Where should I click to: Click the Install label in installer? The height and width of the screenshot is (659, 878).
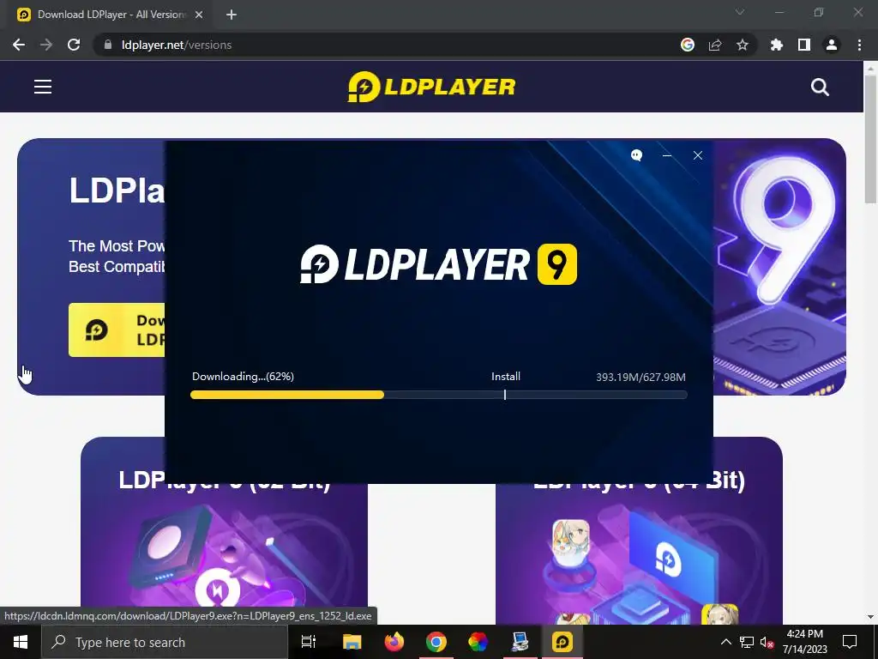tap(506, 377)
